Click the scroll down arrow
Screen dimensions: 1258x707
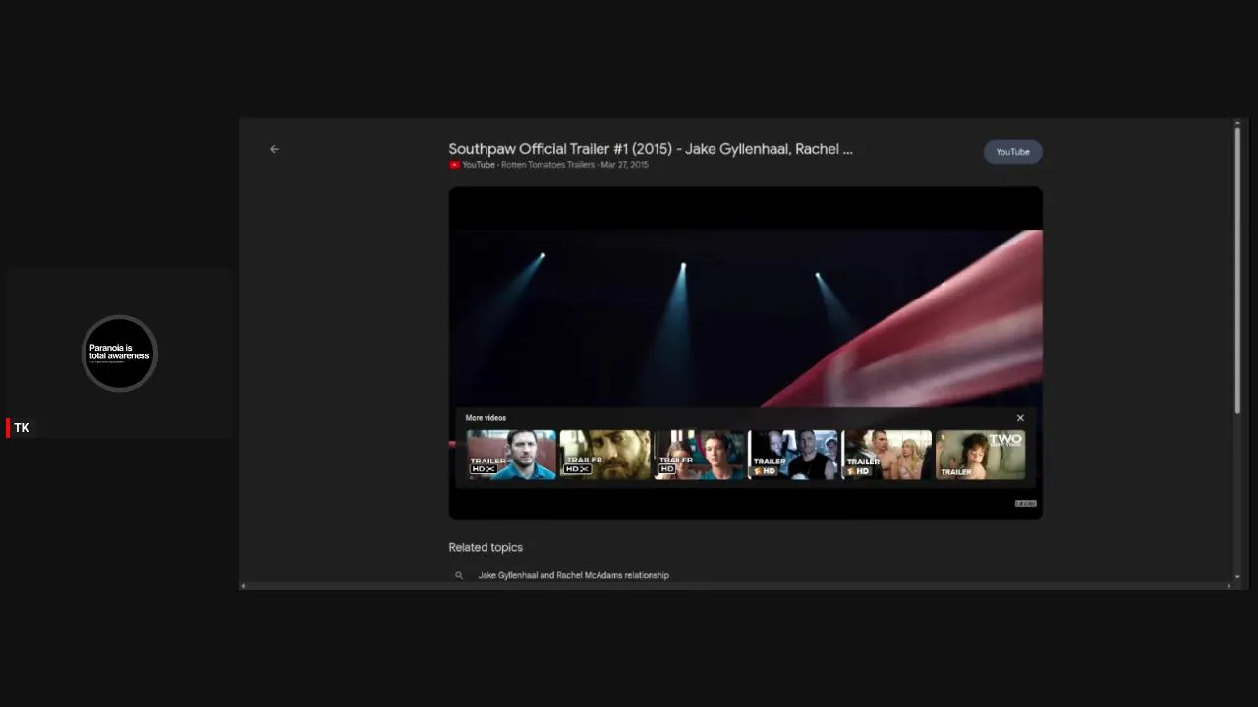coord(1237,577)
